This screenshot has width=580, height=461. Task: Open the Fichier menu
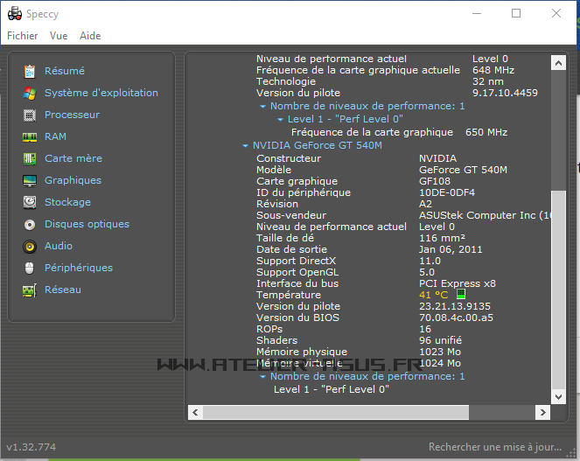tap(23, 36)
